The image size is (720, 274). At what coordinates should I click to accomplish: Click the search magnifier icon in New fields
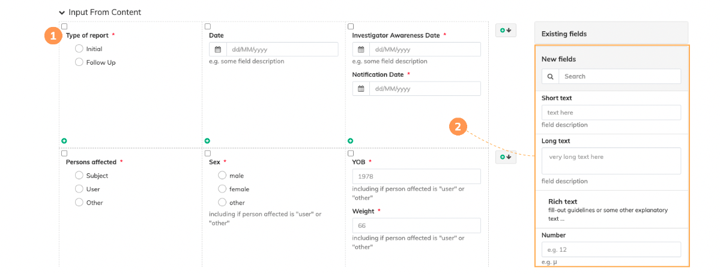click(x=550, y=76)
